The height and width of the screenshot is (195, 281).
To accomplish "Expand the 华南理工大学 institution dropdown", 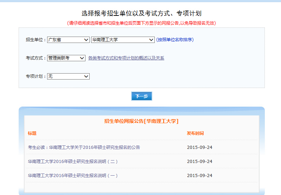I will [x=122, y=40].
